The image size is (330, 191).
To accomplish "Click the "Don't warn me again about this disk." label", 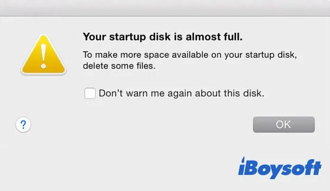I will (181, 93).
